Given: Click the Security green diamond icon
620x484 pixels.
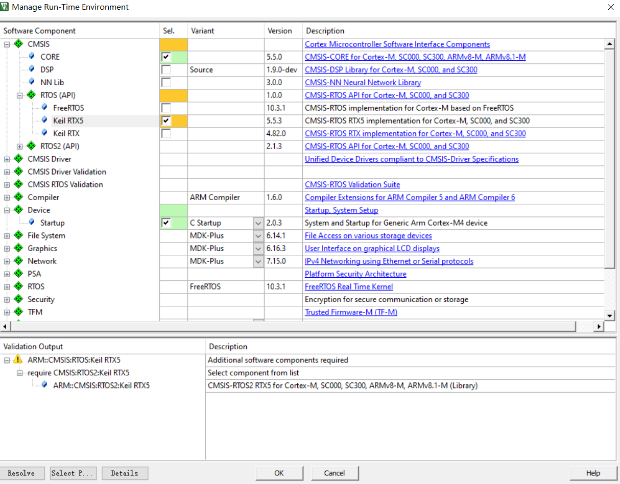Looking at the screenshot, I should tap(18, 299).
